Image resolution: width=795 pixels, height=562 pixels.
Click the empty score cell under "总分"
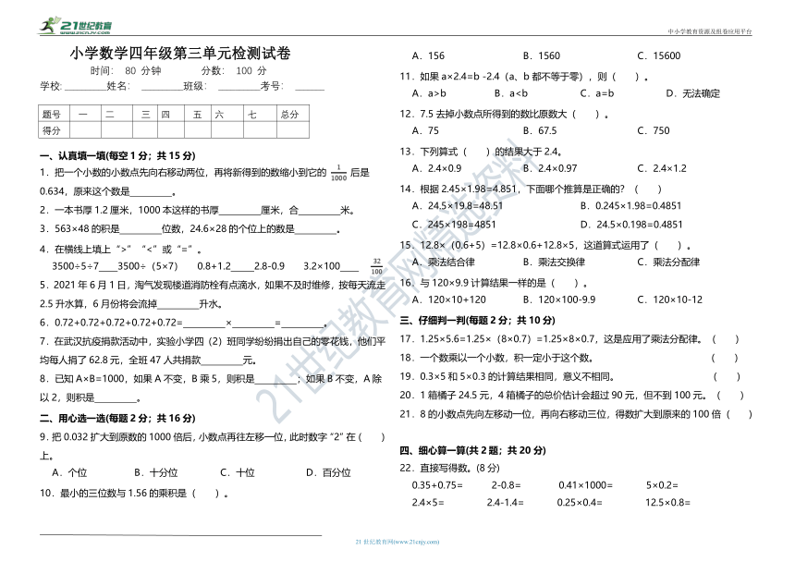coord(293,130)
